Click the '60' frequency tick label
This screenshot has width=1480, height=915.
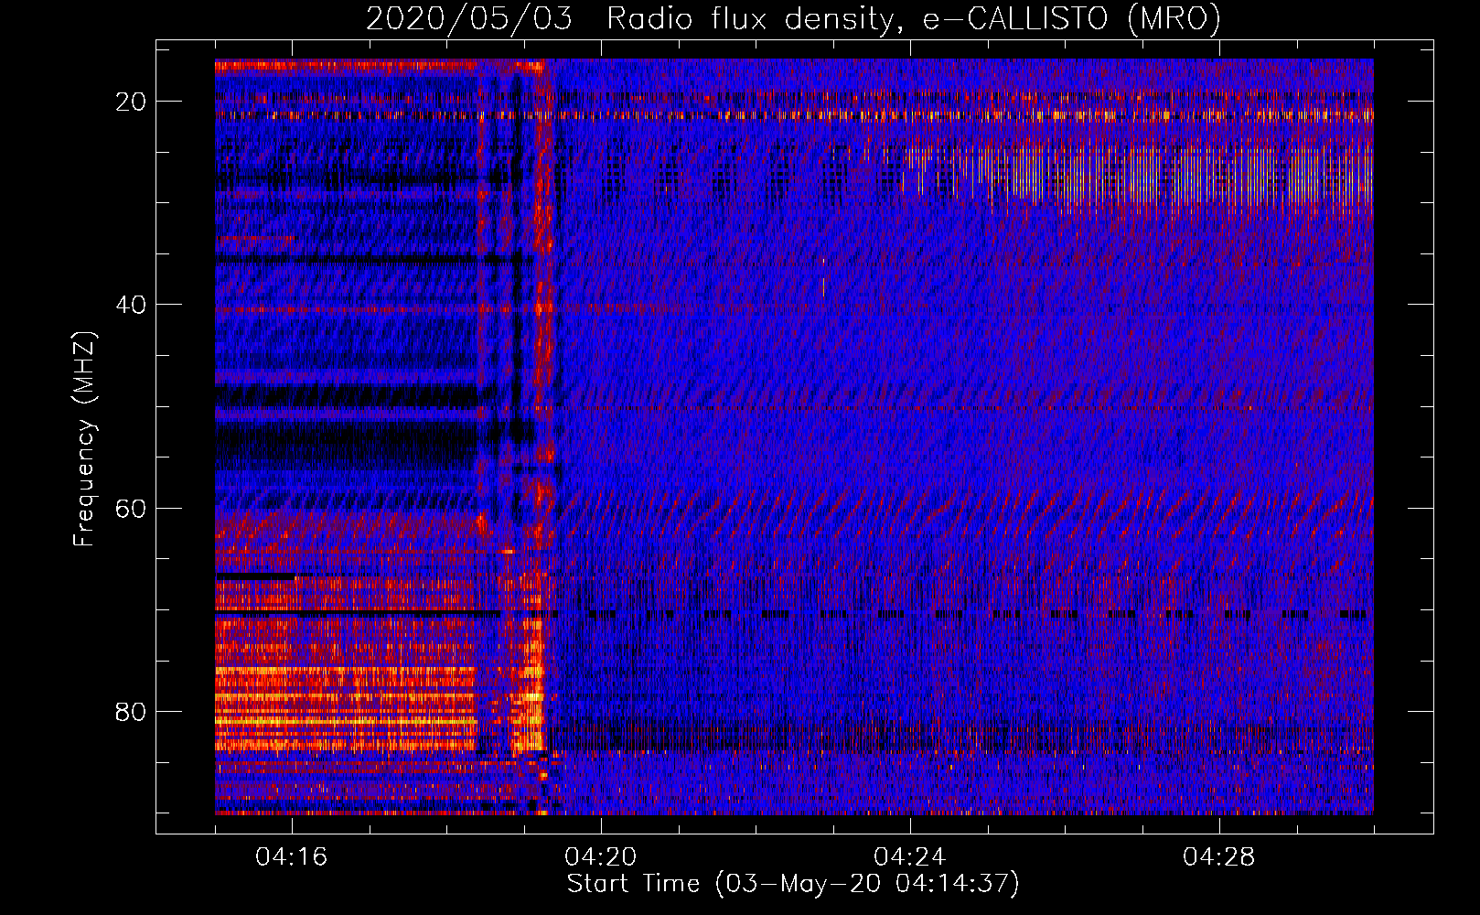click(x=131, y=508)
